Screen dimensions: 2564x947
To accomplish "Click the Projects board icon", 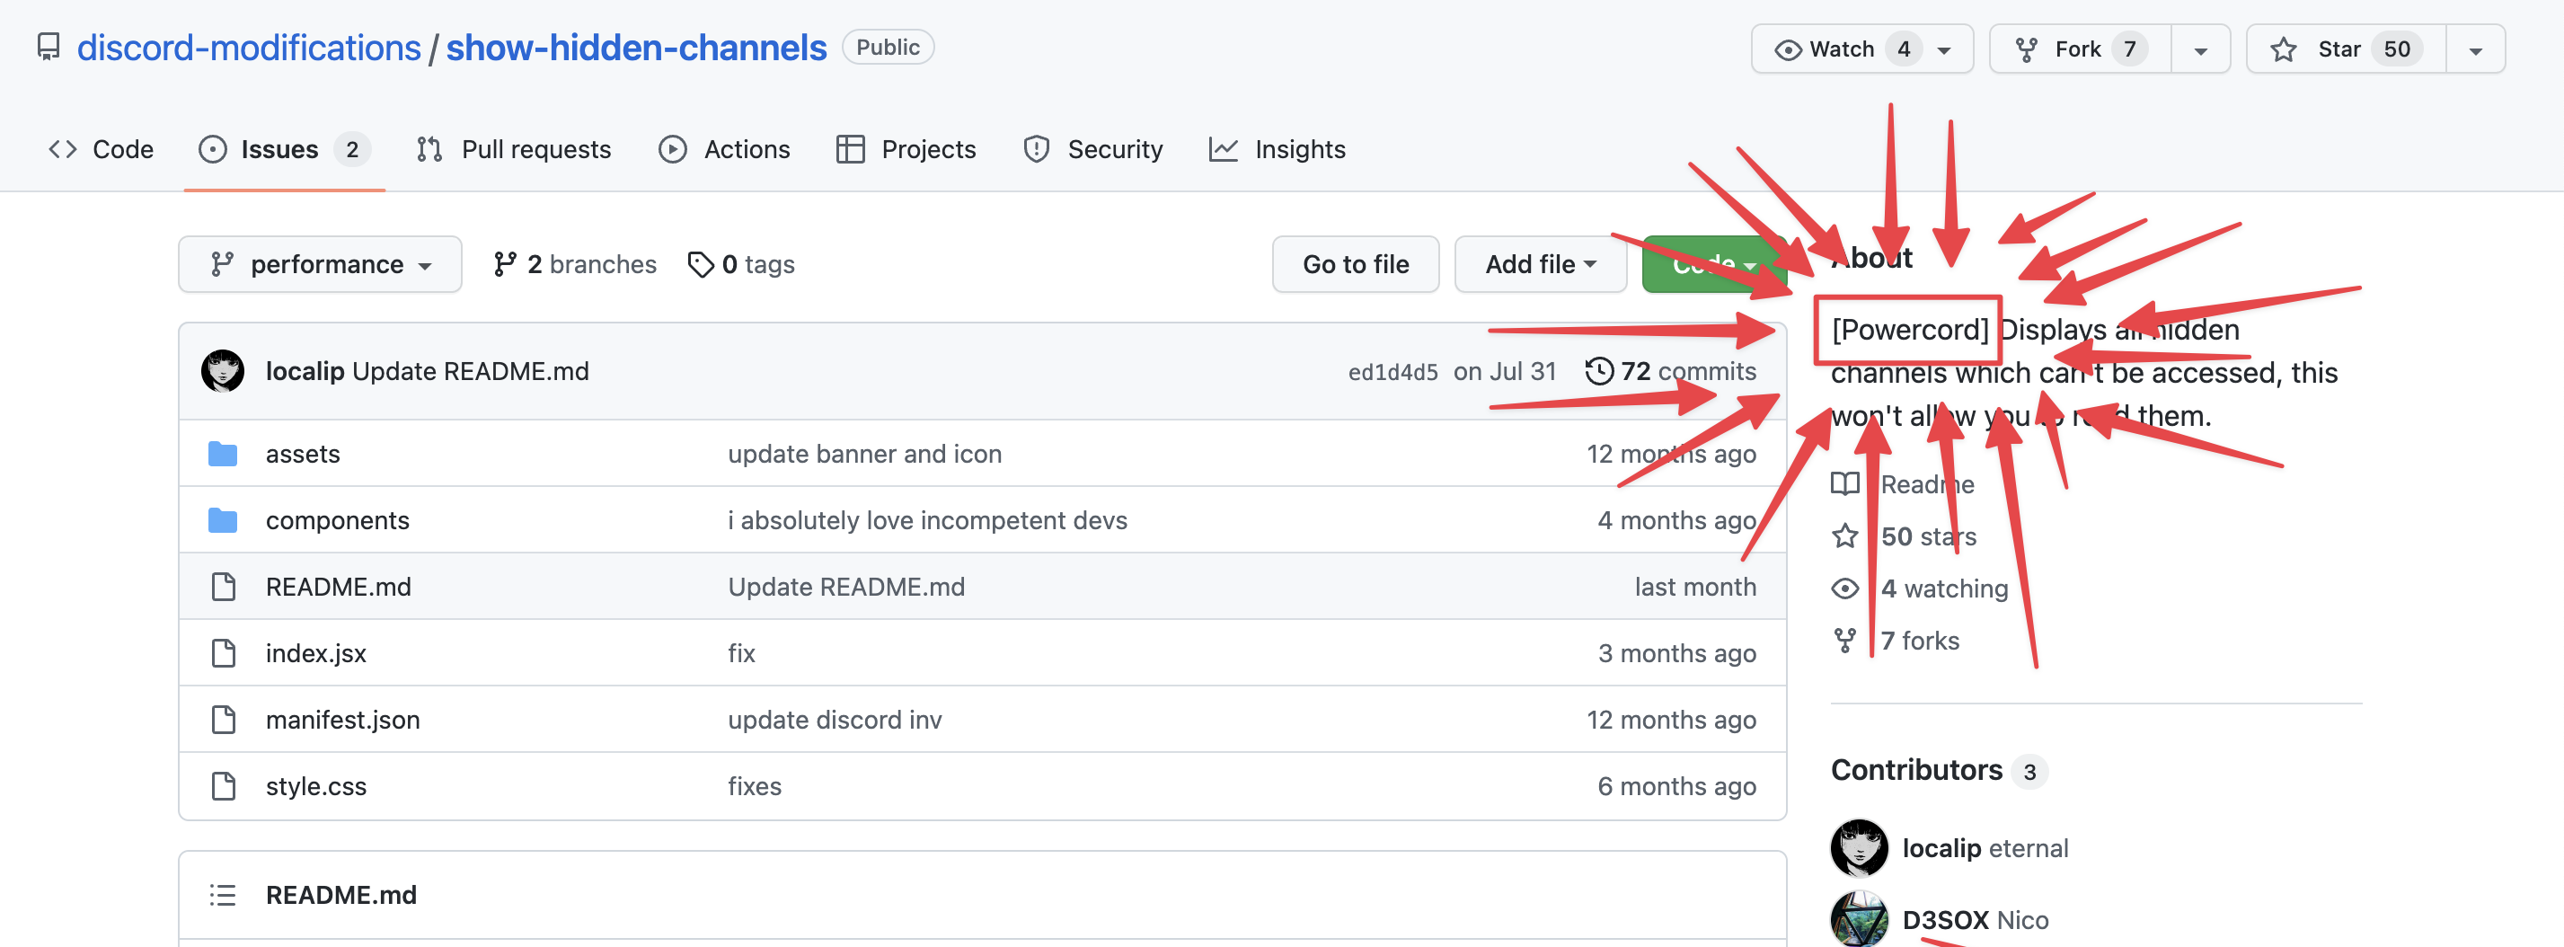I will [852, 148].
